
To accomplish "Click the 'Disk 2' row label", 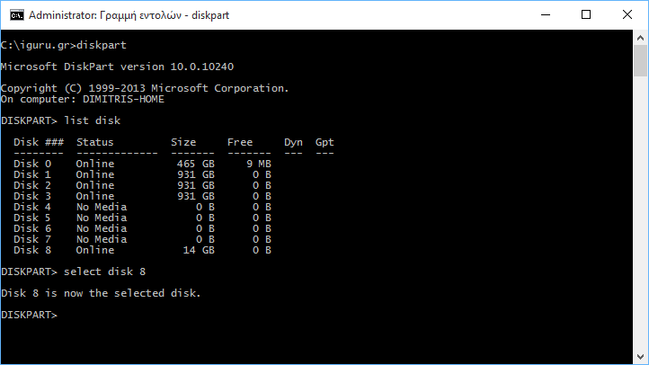I will (x=32, y=185).
